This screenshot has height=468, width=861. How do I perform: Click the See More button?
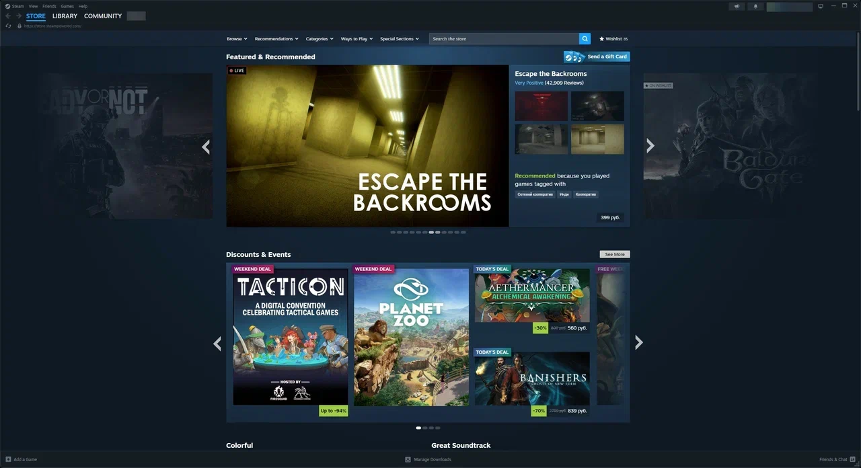click(x=615, y=255)
